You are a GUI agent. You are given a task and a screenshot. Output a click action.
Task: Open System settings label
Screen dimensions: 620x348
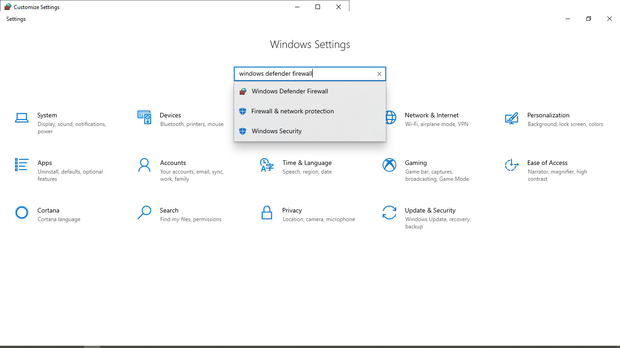47,115
